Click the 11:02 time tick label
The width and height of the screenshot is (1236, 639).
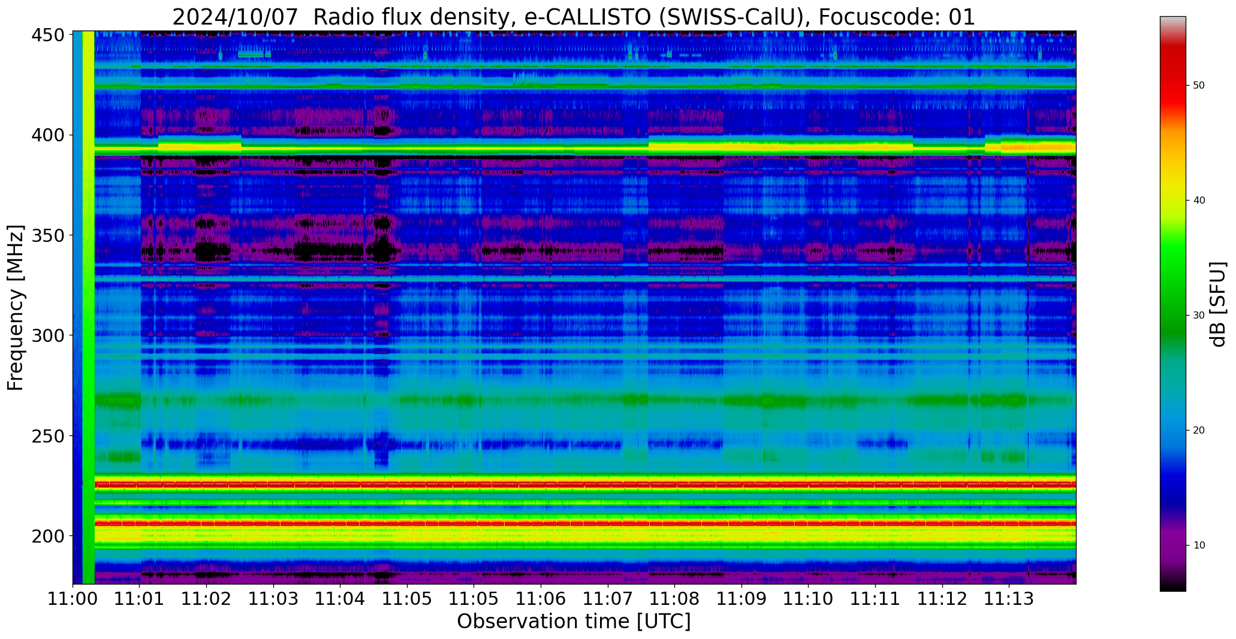207,599
